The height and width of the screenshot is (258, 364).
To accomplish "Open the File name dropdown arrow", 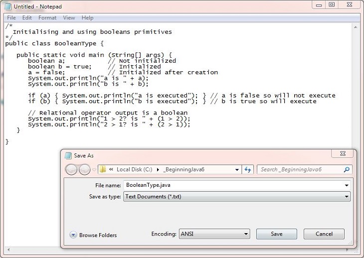I will tap(347, 185).
